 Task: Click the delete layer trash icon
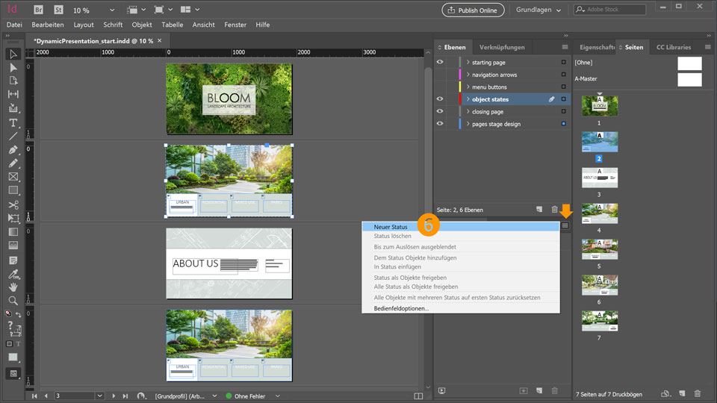point(554,210)
